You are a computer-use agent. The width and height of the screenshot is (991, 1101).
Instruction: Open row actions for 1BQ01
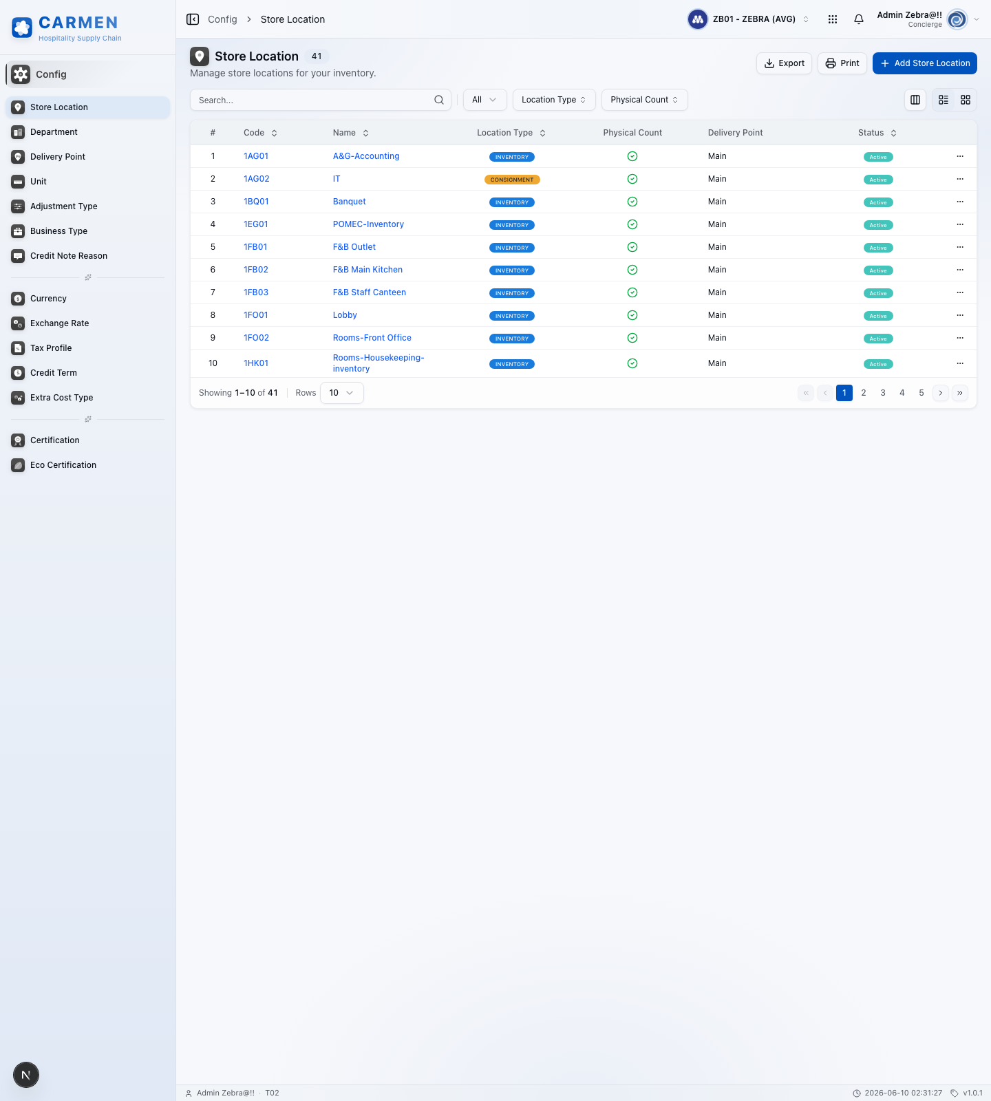[960, 202]
